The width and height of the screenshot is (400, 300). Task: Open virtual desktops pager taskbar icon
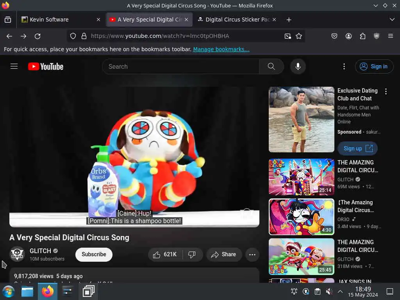[x=89, y=291]
